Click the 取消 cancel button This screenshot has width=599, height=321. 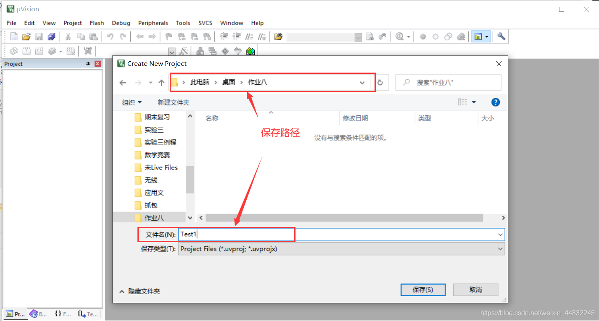[x=475, y=290]
